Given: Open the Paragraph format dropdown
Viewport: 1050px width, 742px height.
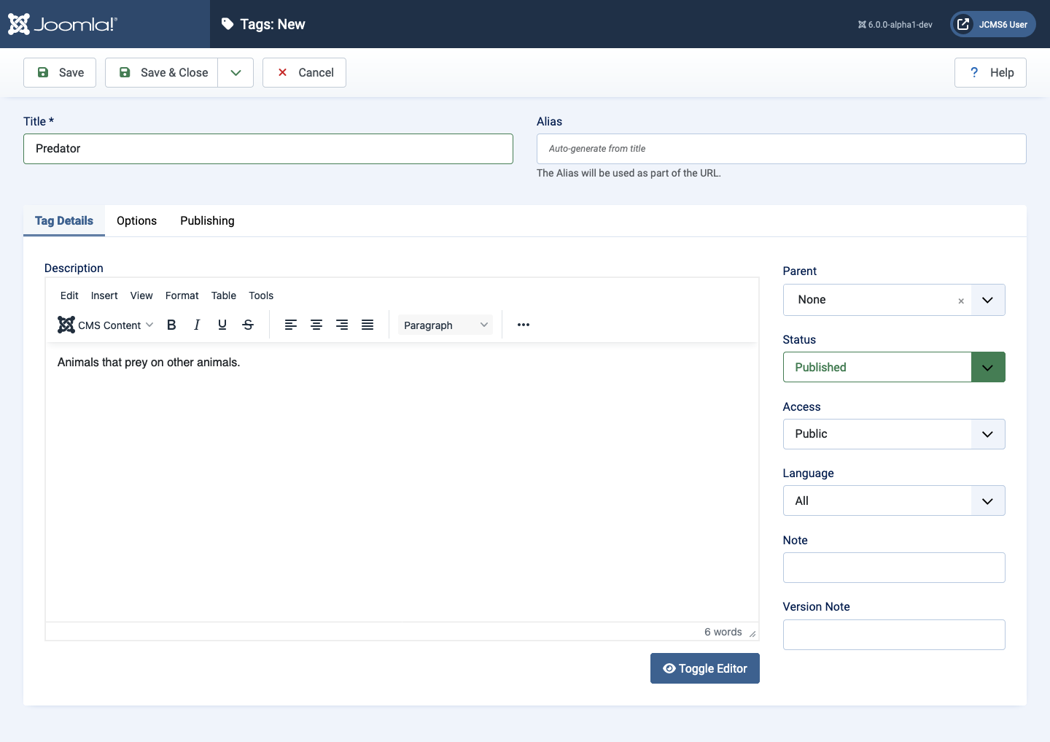Looking at the screenshot, I should click(445, 325).
